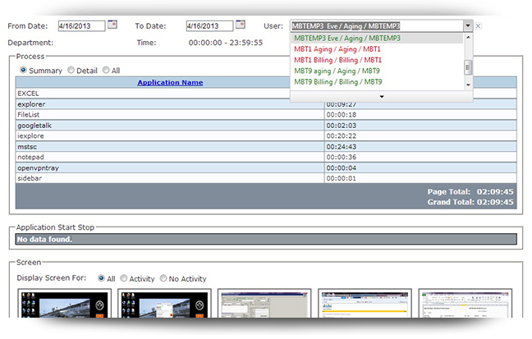Click the To Date input field
The image size is (532, 339).
[x=209, y=25]
